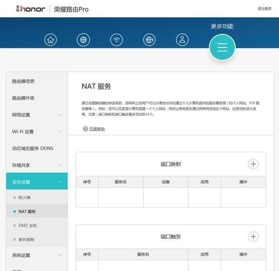The image size is (279, 271).
Task: Click NAT 服务 page heading
Action: 96,87
